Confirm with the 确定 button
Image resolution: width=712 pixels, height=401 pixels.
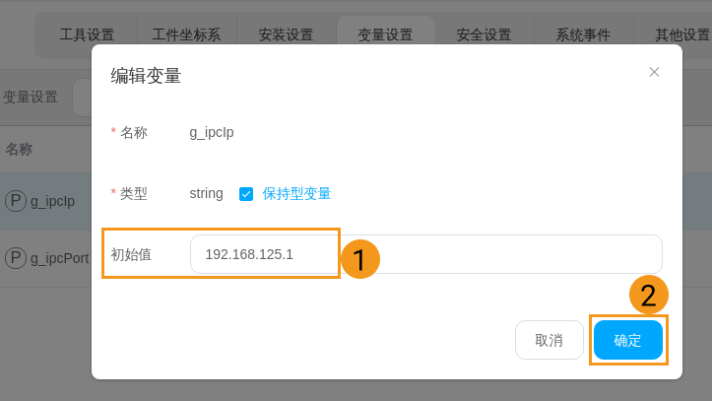627,340
